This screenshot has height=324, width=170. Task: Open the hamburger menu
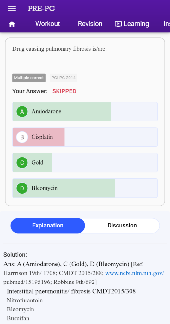(12, 9)
